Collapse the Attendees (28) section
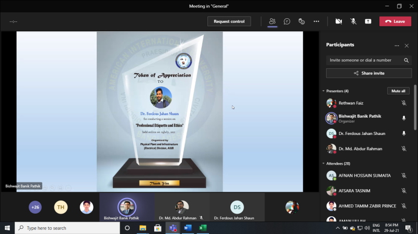This screenshot has width=418, height=234. (324, 164)
